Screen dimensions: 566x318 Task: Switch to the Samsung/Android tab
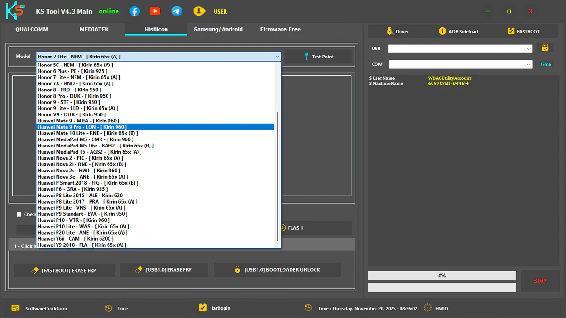(218, 29)
